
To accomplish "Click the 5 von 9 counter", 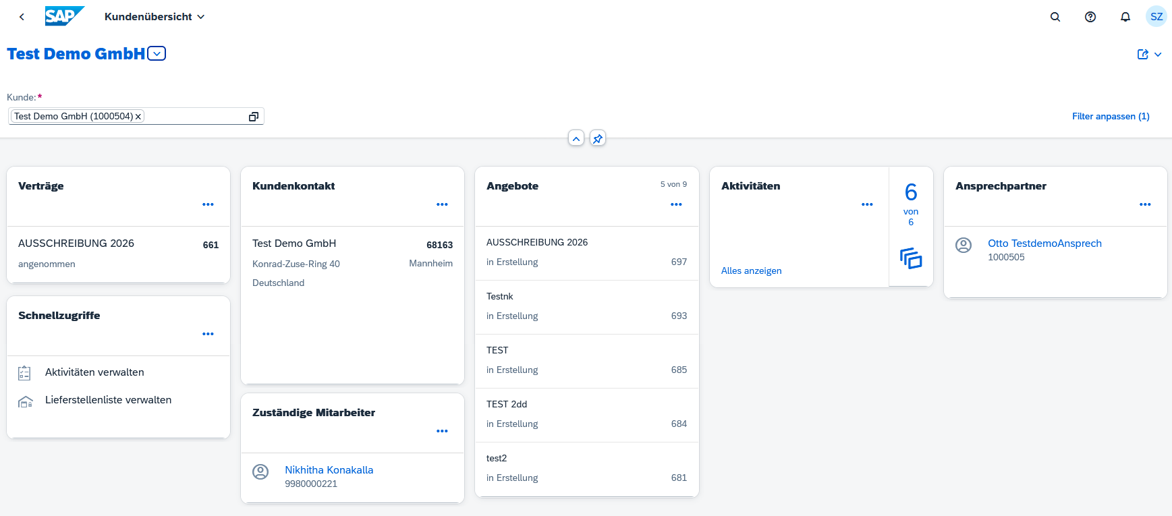I will pyautogui.click(x=673, y=184).
